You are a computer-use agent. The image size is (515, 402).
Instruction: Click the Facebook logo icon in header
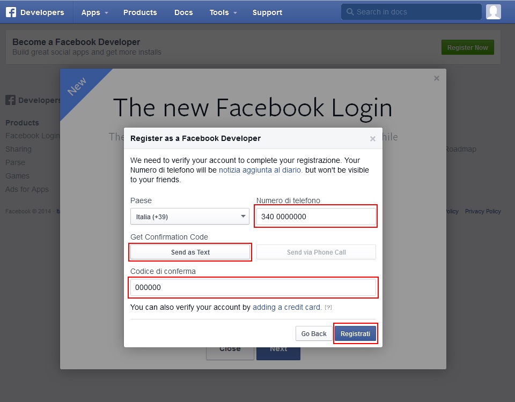(x=11, y=12)
